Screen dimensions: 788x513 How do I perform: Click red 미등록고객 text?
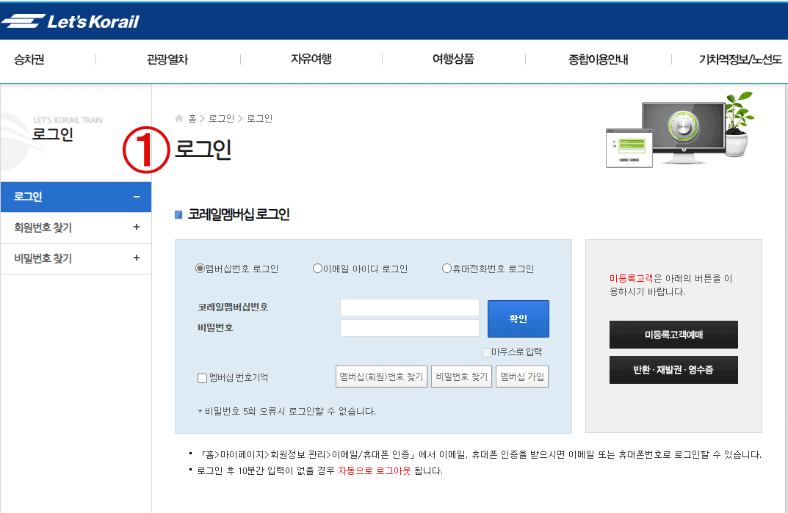tap(631, 278)
